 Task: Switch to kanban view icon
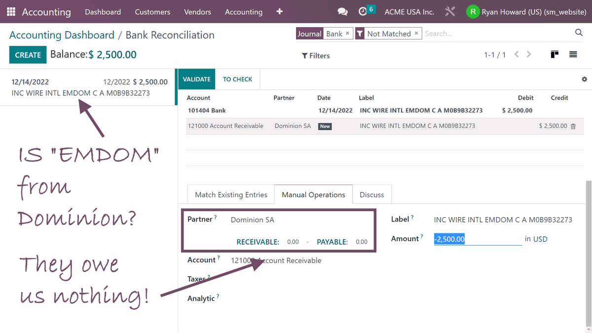click(x=554, y=55)
